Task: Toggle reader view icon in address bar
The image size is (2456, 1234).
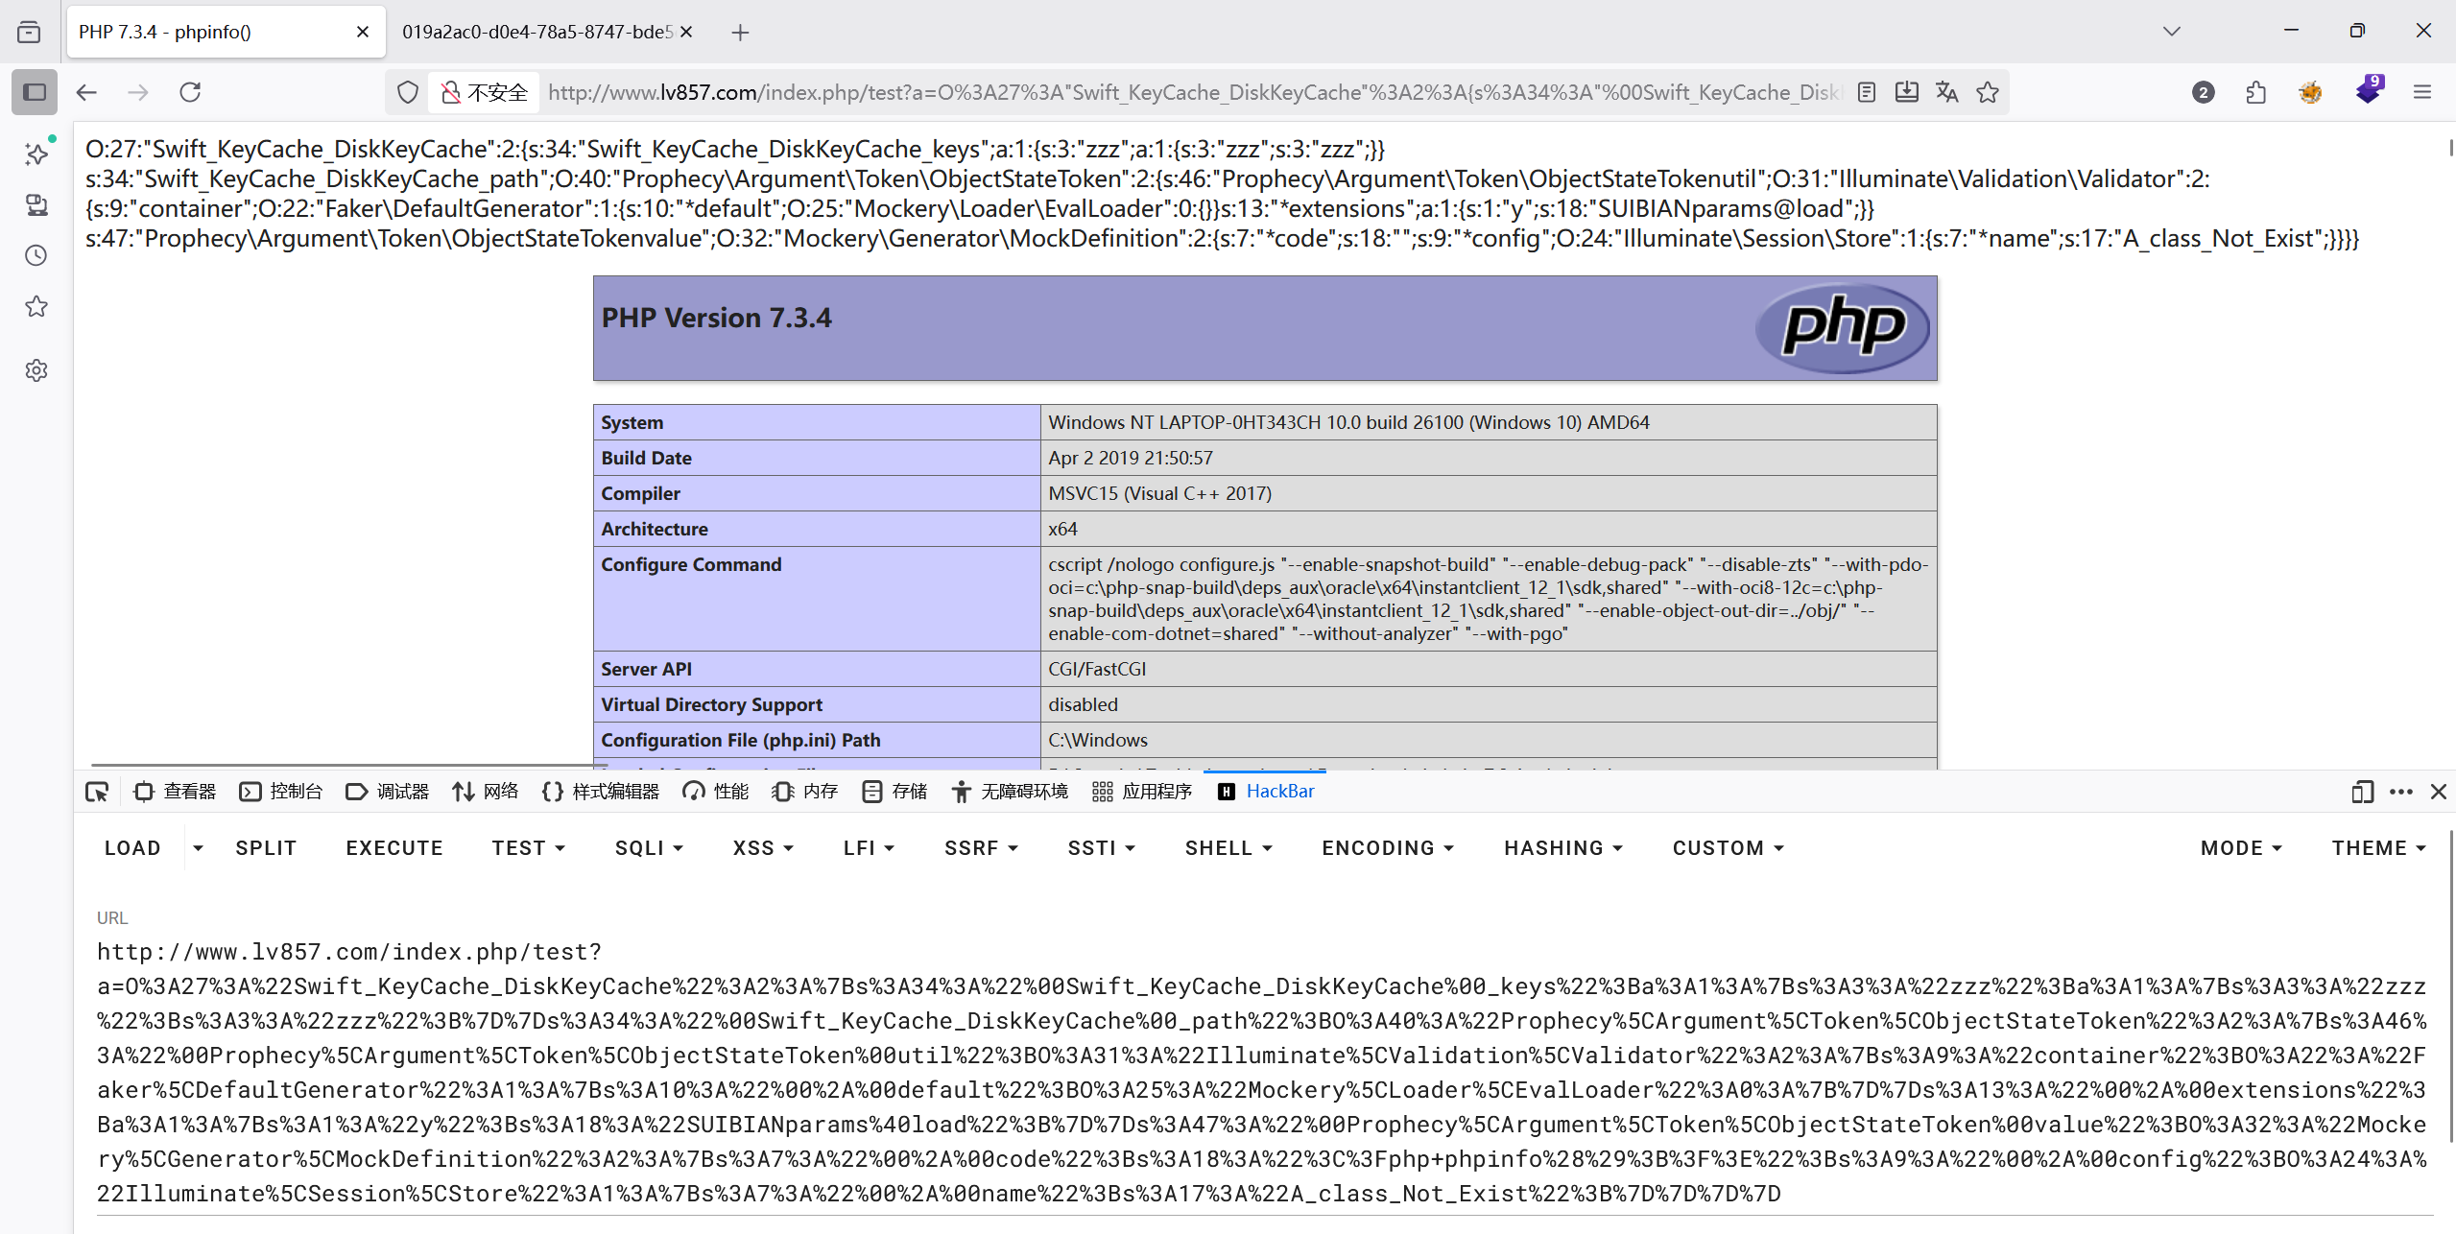Action: point(1866,92)
